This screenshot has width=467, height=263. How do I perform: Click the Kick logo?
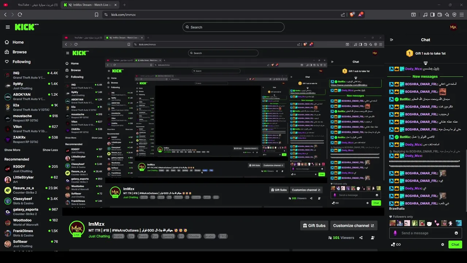pyautogui.click(x=27, y=27)
